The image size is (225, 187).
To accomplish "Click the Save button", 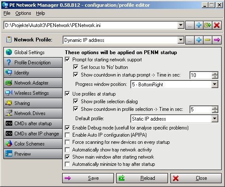I will (x=88, y=178).
